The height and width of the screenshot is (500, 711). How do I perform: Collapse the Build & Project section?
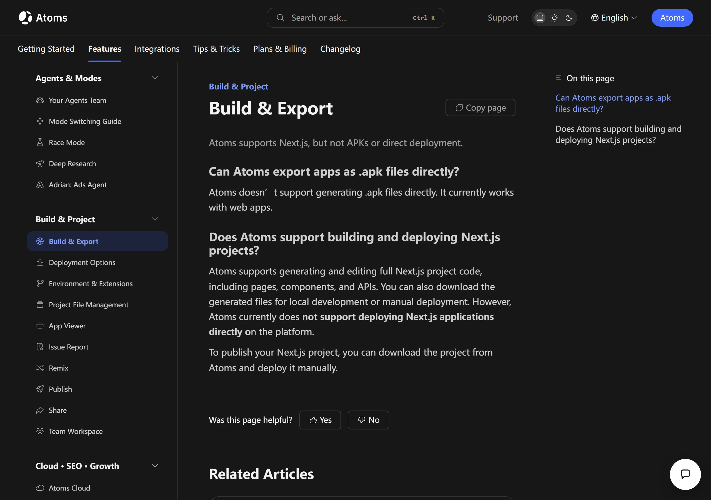click(155, 219)
